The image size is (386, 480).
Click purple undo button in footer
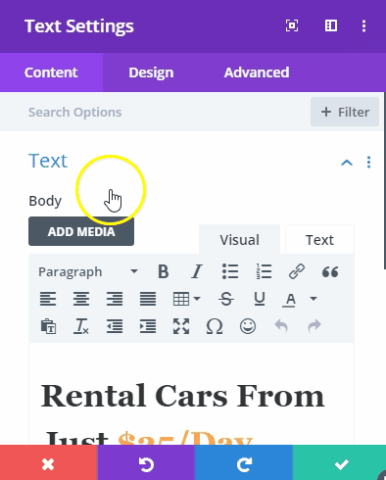tap(146, 463)
